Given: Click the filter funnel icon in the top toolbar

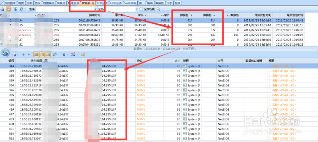Looking at the screenshot, I should point(15,9).
